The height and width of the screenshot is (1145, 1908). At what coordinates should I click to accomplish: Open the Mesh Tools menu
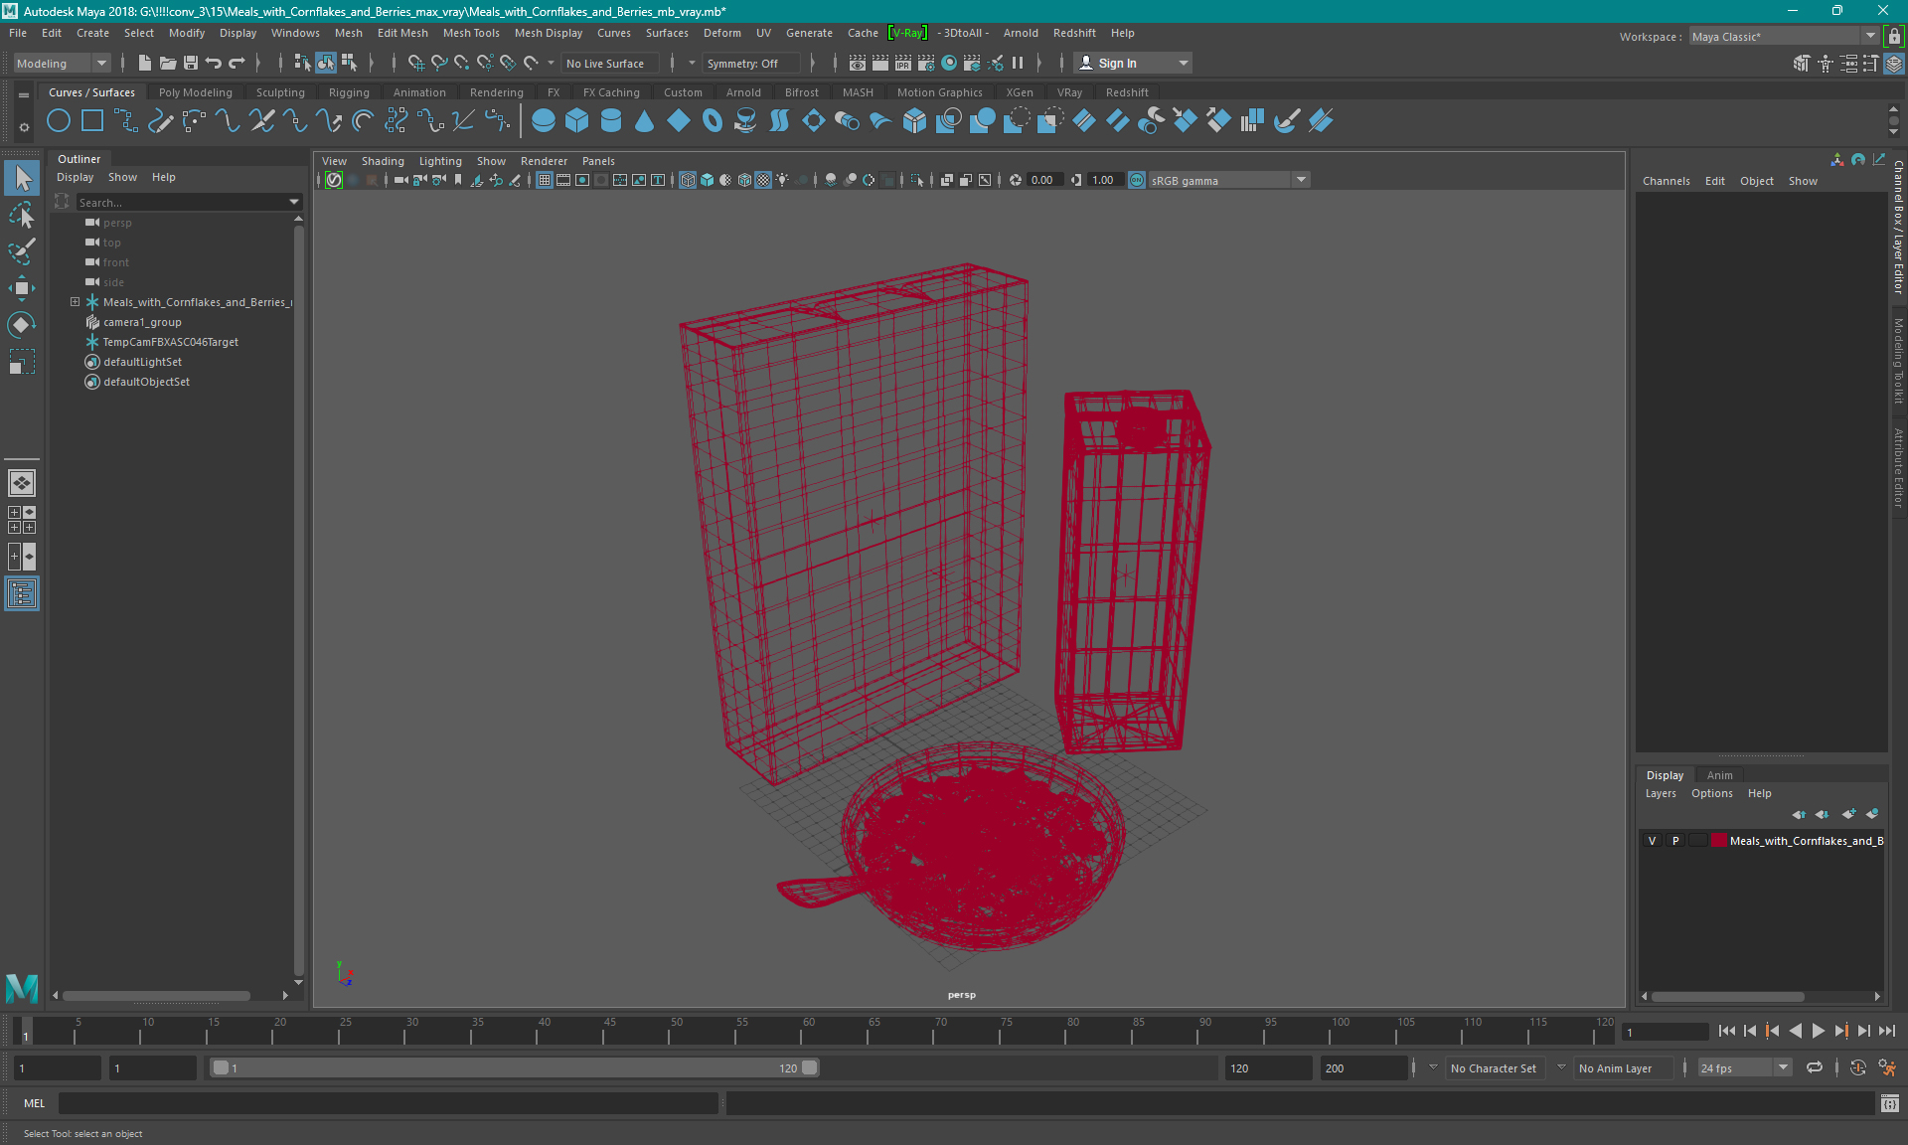(471, 33)
